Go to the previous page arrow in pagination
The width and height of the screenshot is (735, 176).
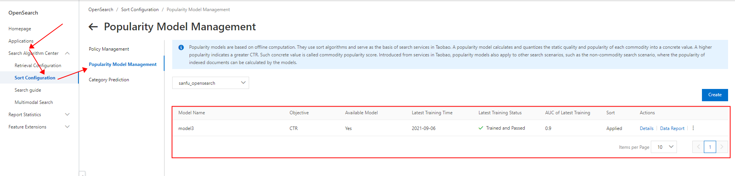point(698,147)
